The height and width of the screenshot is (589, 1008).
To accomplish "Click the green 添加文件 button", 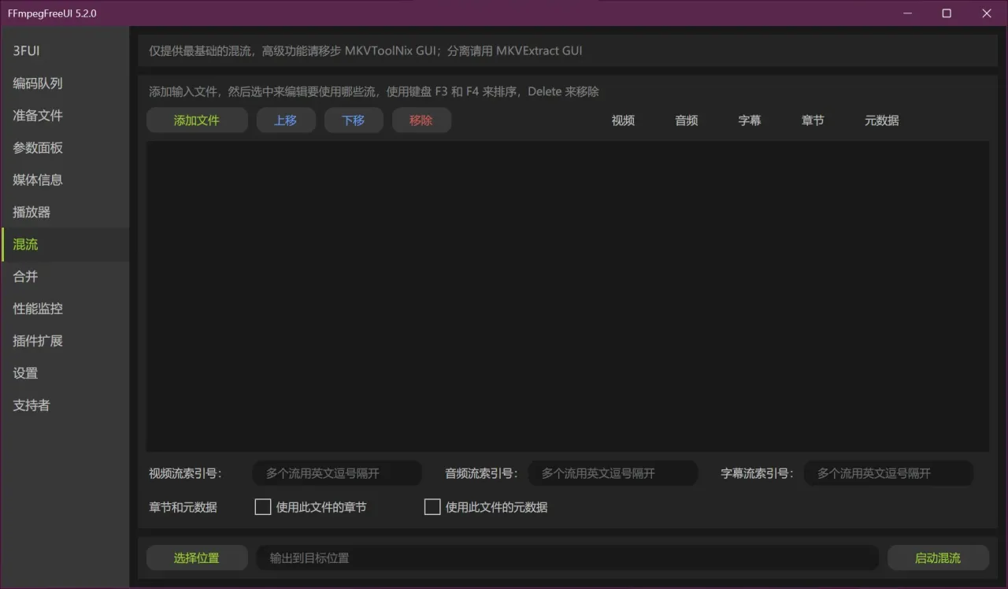I will (x=197, y=120).
